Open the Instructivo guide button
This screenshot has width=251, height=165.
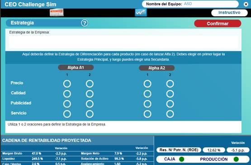click(229, 13)
